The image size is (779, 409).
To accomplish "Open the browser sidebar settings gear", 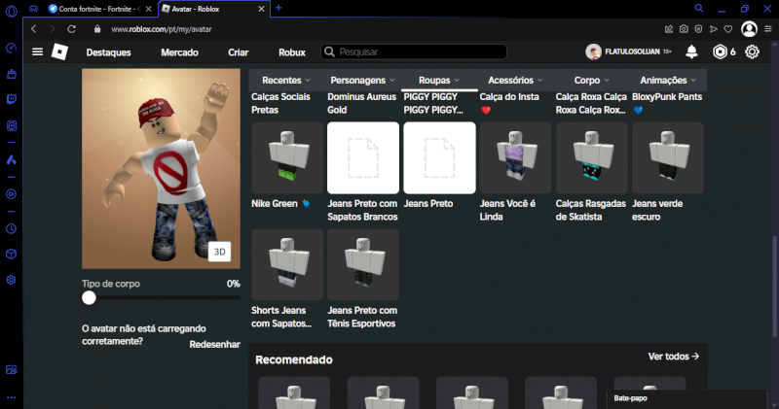I will [12, 280].
